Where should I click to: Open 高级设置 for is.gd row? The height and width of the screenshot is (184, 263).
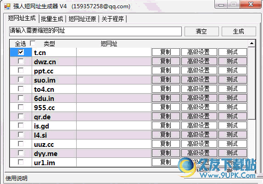tap(199, 125)
